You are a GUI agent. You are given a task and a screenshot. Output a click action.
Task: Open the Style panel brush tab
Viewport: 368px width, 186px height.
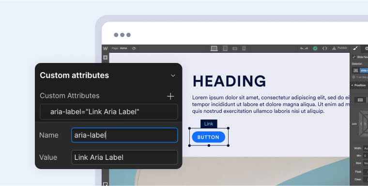coord(355,48)
